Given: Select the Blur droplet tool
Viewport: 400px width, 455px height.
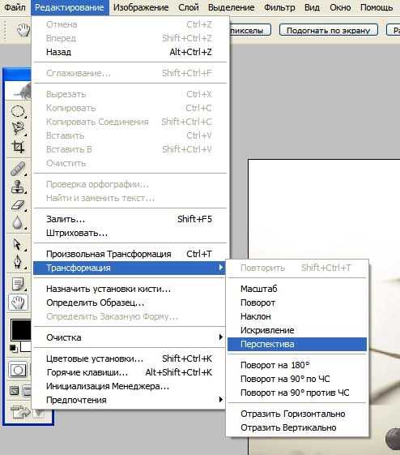Looking at the screenshot, I should (x=18, y=223).
